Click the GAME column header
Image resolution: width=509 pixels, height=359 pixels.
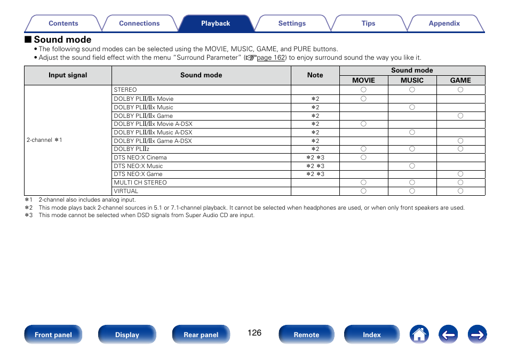tap(460, 80)
